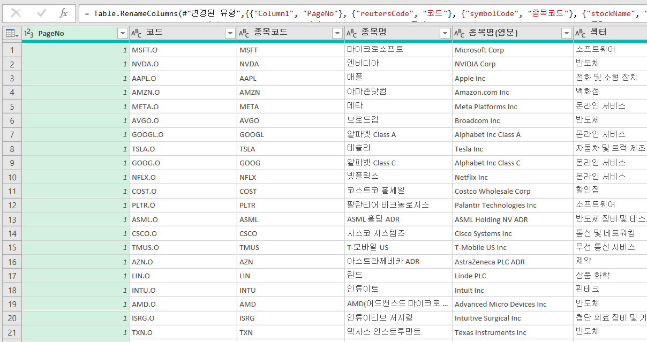Screen dimensions: 647x342
Task: Click the 종목코드 column data type icon
Action: pyautogui.click(x=244, y=33)
